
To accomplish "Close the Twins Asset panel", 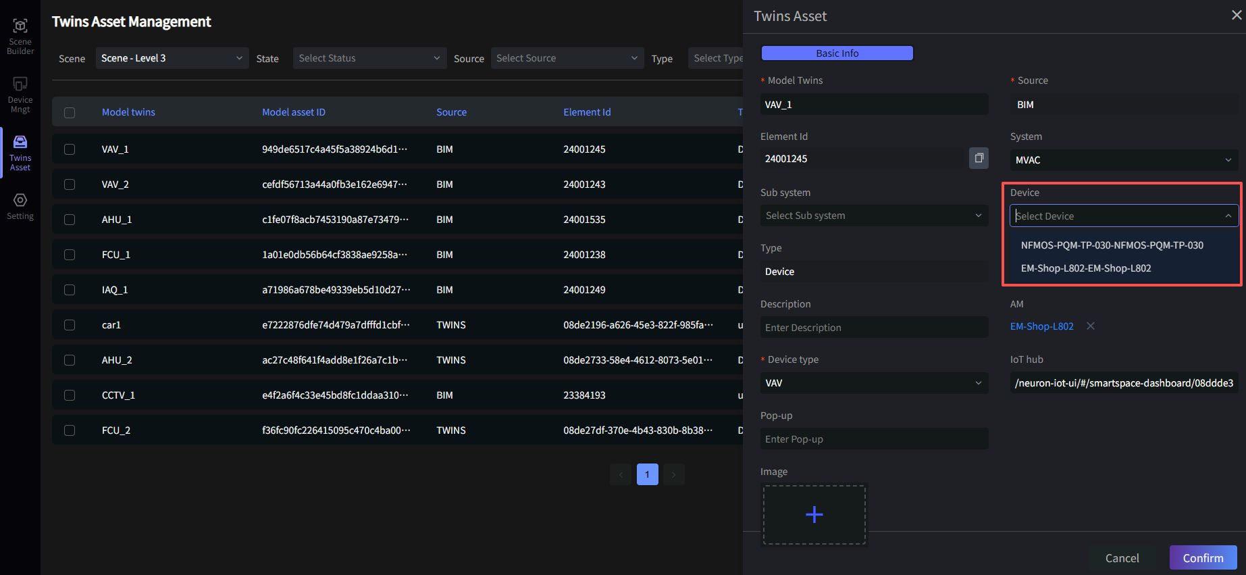I will (x=1236, y=15).
